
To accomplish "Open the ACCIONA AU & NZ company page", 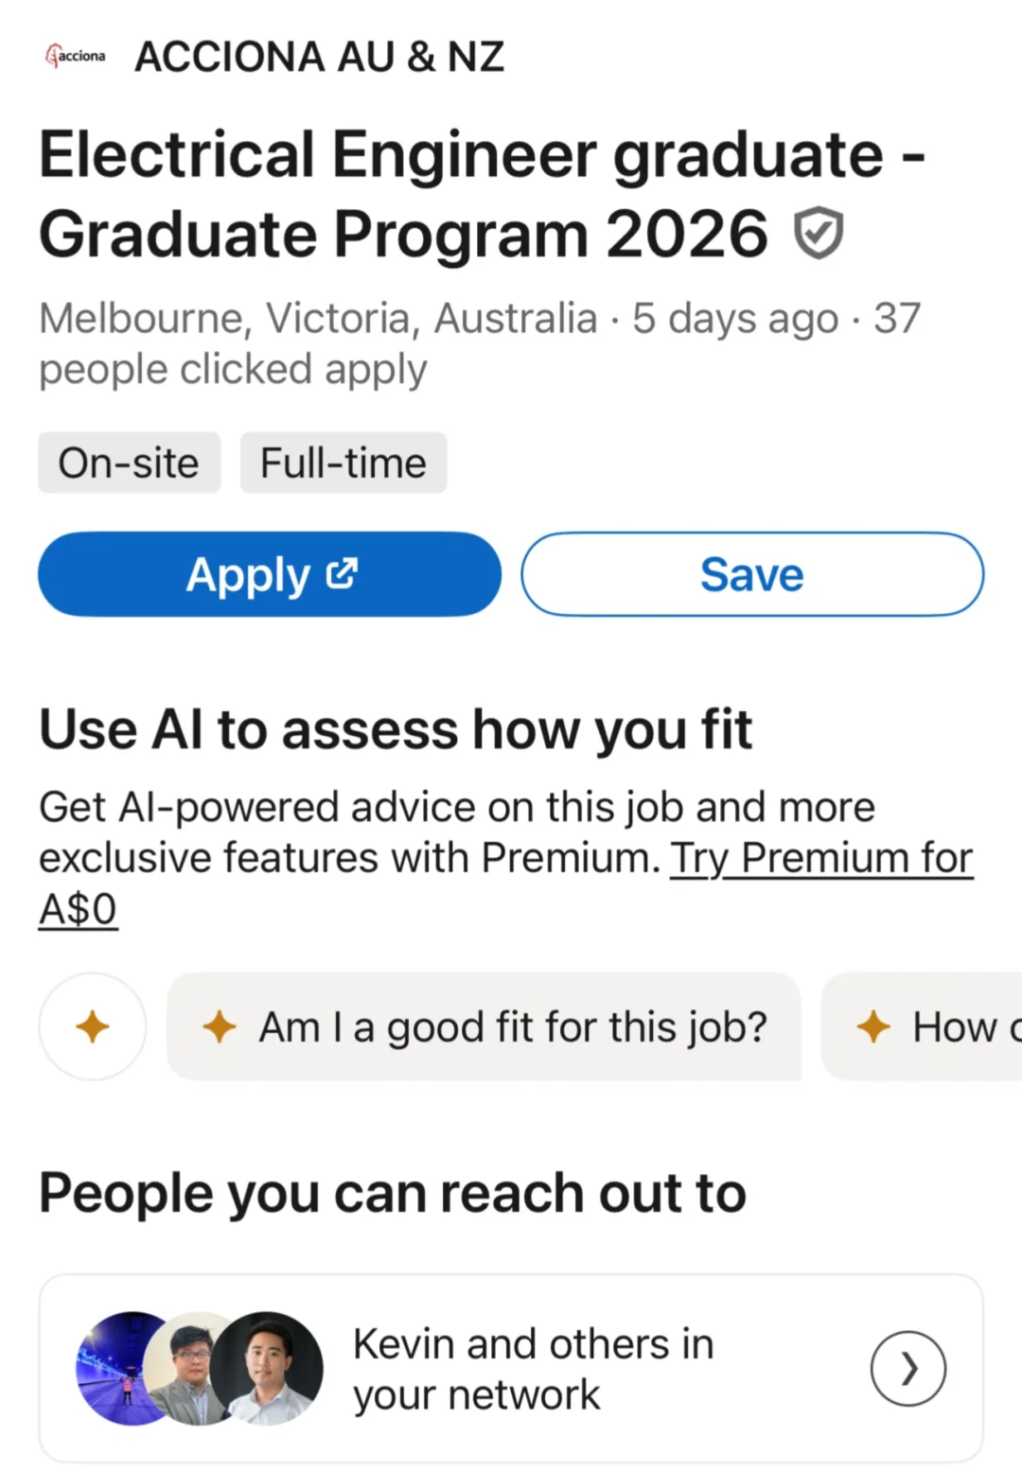I will [319, 57].
